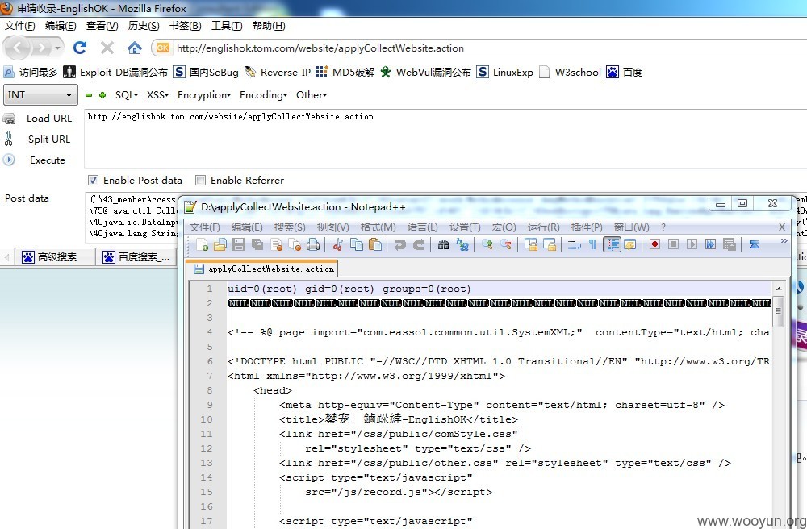Toggle word wrap icon in Notepad++
Image resolution: width=807 pixels, height=529 pixels.
click(x=575, y=244)
